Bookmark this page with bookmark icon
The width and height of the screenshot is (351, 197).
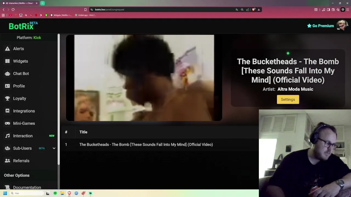85,10
